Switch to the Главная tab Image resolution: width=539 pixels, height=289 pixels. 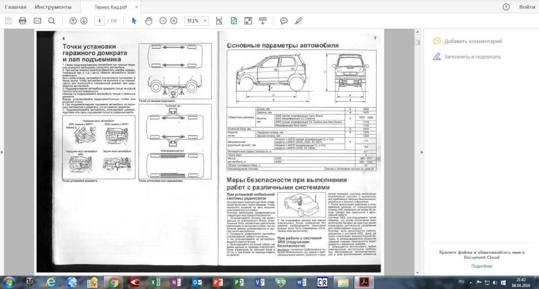tap(16, 7)
